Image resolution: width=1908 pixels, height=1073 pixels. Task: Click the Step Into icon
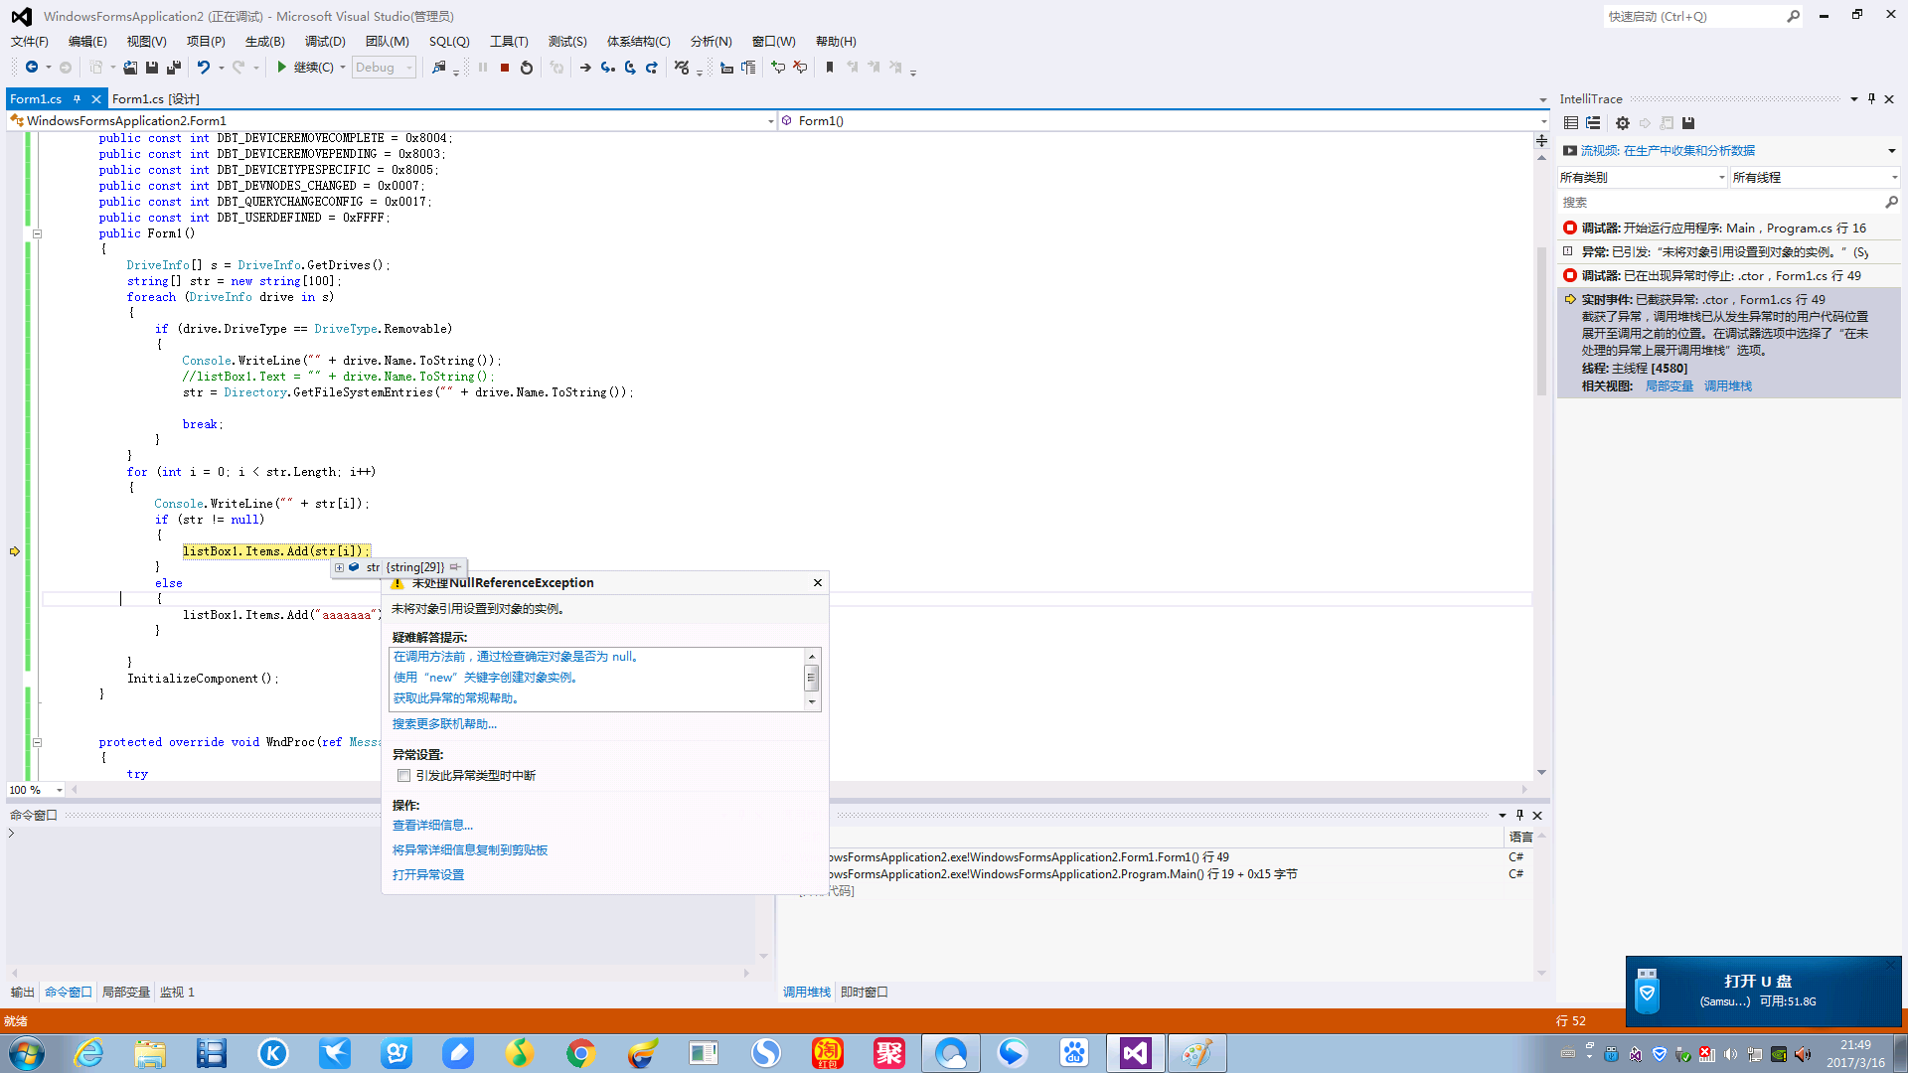click(x=607, y=68)
